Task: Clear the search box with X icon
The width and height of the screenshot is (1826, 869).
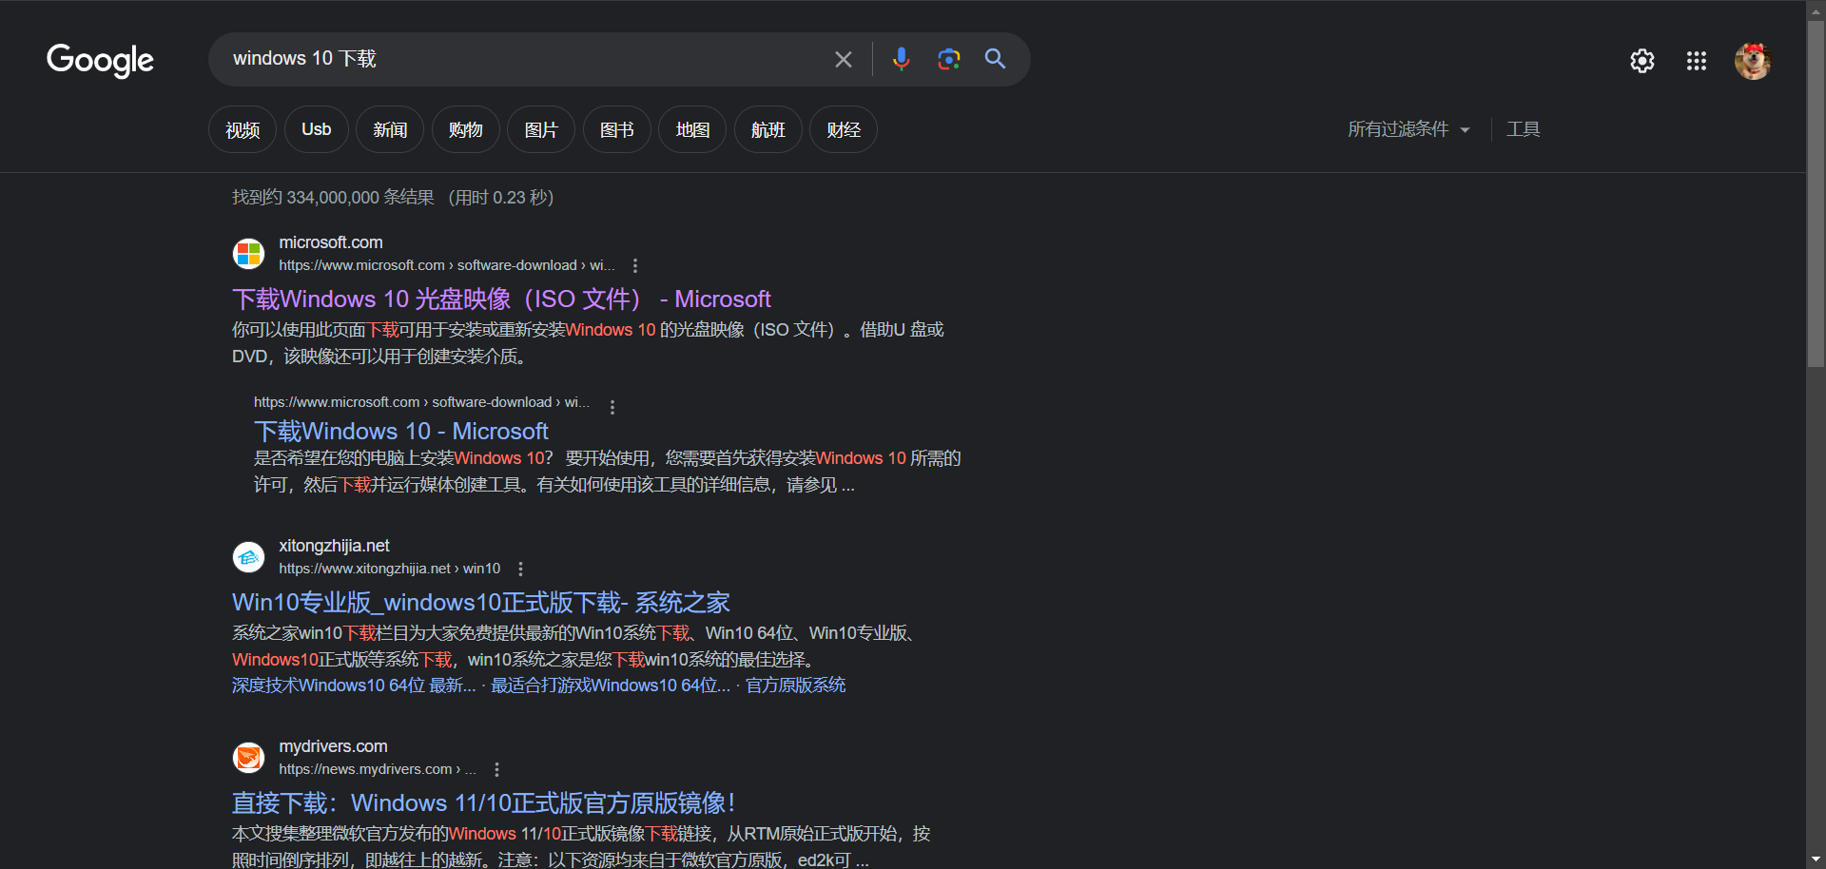Action: tap(843, 59)
